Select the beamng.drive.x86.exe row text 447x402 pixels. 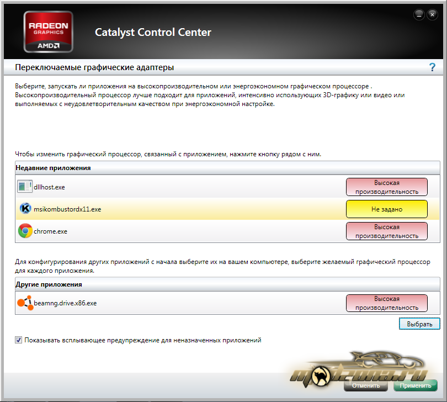(x=65, y=303)
